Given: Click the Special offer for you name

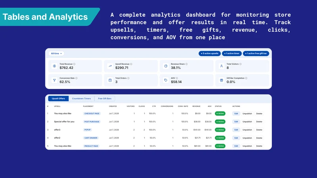Looking at the screenshot, I should coord(64,122).
